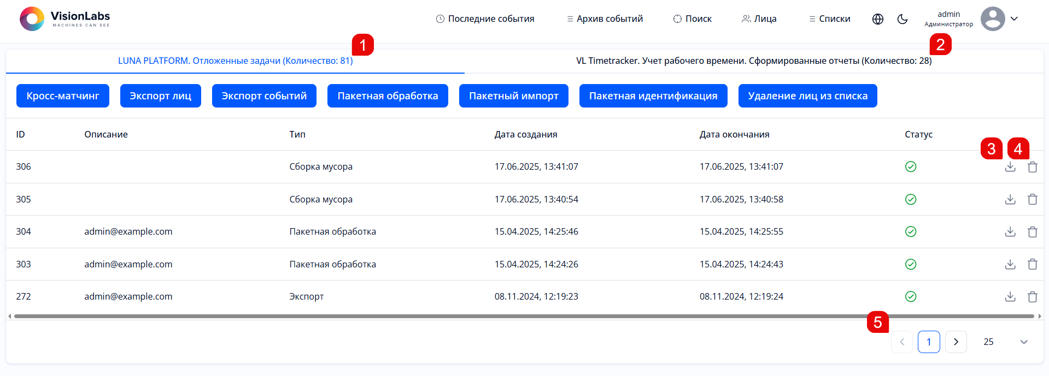Image resolution: width=1049 pixels, height=376 pixels.
Task: Select page 1 in pagination
Action: pos(928,342)
